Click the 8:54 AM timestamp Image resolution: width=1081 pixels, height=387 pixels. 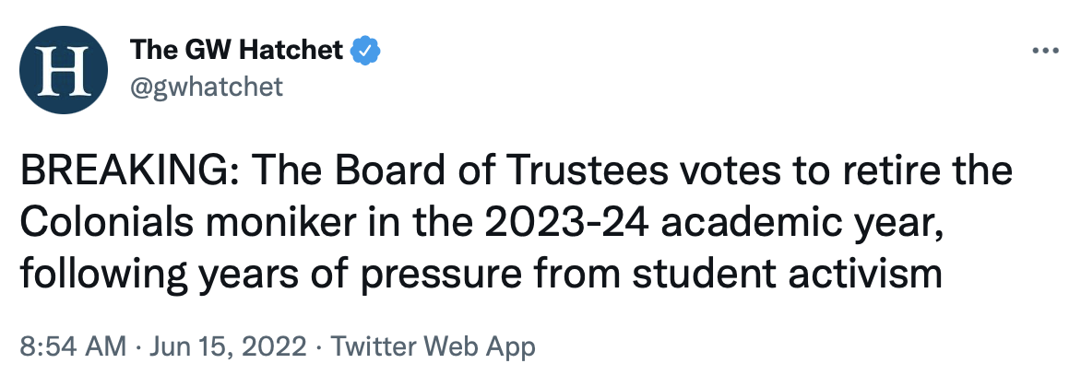[72, 347]
